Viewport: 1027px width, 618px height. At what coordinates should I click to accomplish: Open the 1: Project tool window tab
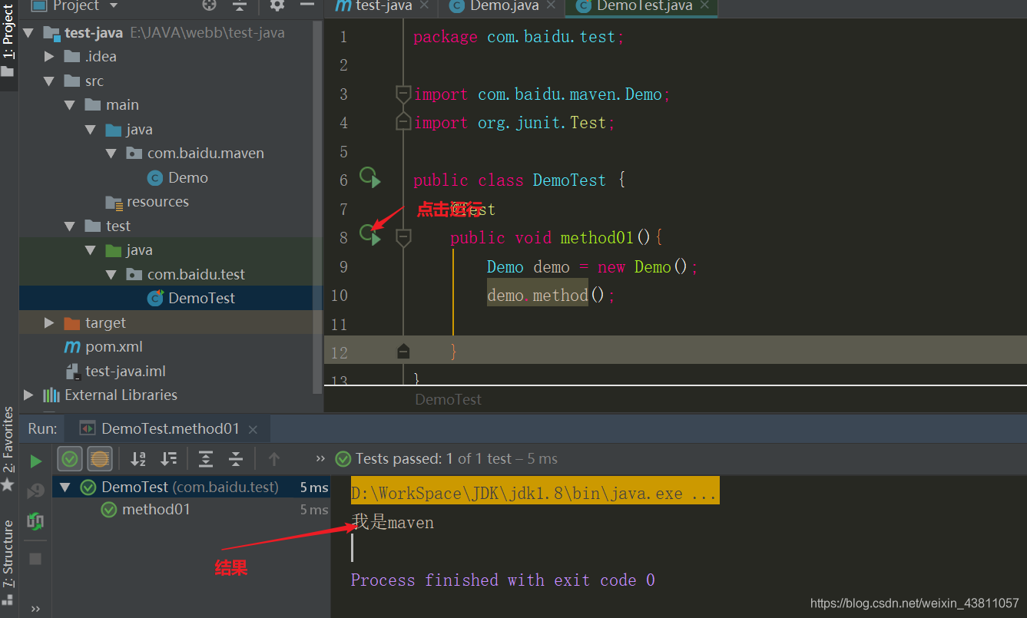[x=8, y=39]
